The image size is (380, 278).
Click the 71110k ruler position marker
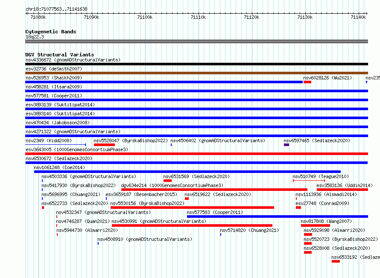click(198, 17)
